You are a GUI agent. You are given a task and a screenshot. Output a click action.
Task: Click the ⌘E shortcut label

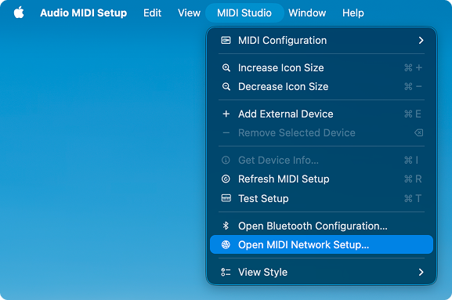pyautogui.click(x=413, y=114)
